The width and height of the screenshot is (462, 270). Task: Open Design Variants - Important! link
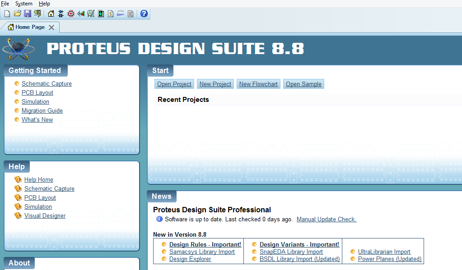299,244
